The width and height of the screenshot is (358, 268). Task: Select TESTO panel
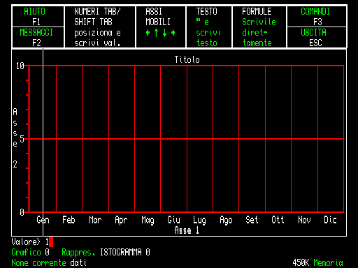coord(209,27)
